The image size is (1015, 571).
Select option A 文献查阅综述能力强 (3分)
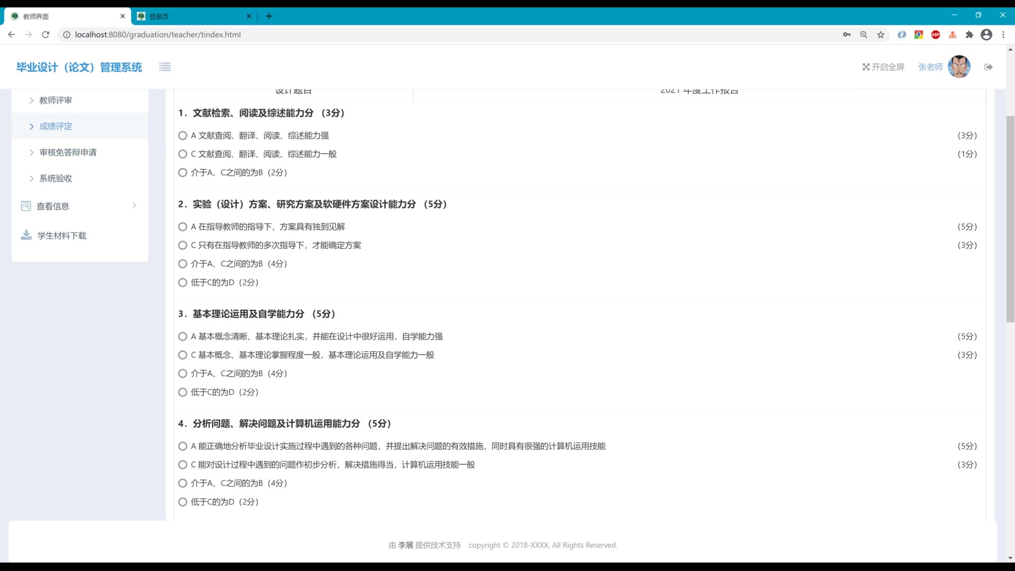pyautogui.click(x=183, y=136)
